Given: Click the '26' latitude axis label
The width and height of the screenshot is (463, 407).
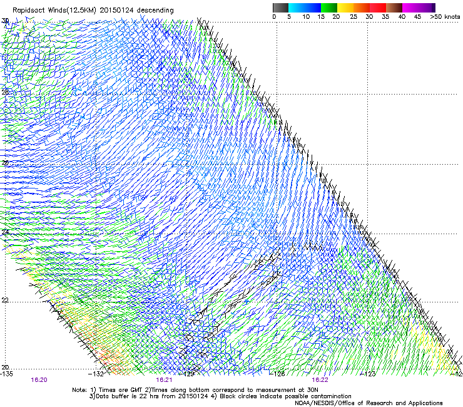Looking at the screenshot, I should point(5,163).
